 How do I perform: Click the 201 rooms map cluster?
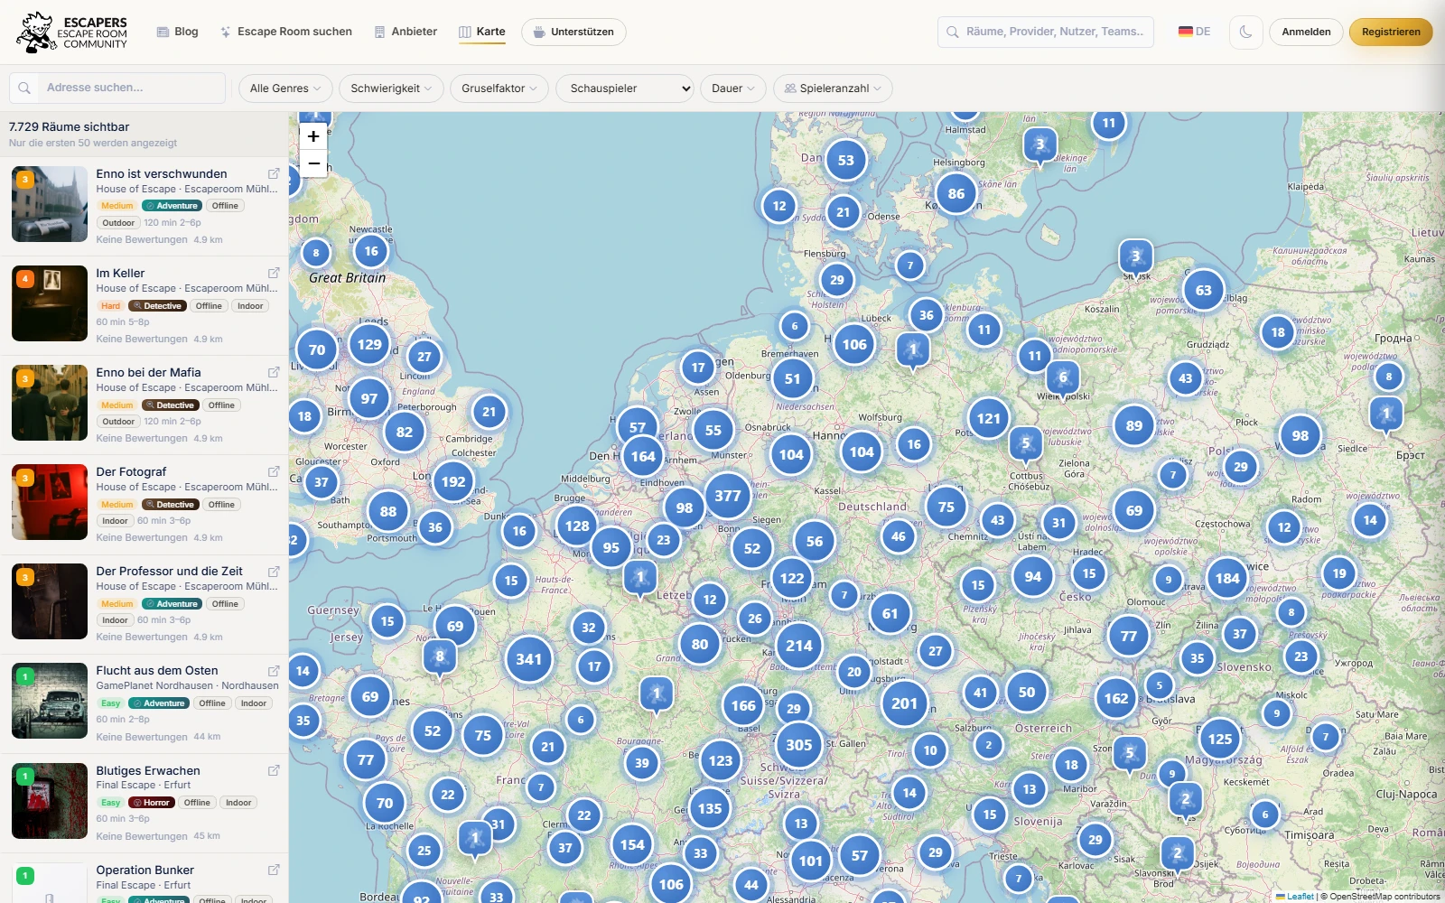904,703
